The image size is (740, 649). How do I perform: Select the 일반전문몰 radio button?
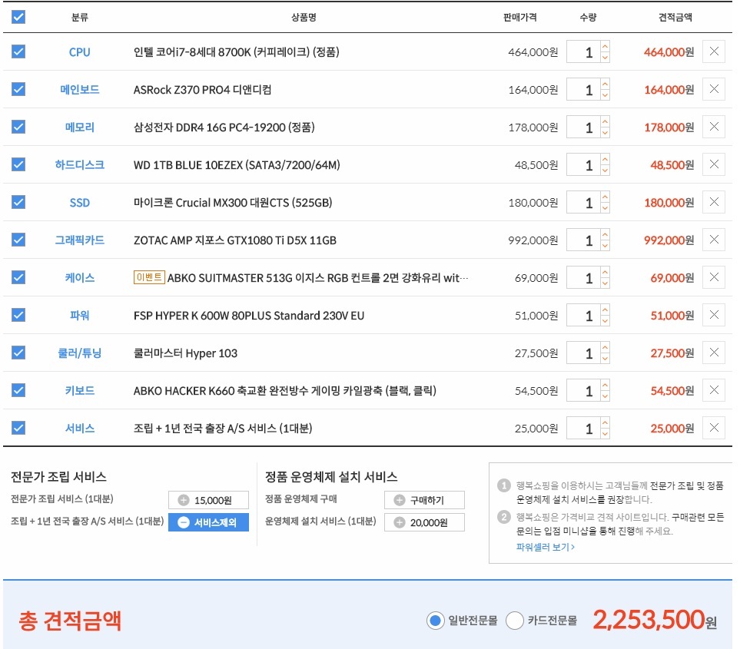pyautogui.click(x=436, y=621)
